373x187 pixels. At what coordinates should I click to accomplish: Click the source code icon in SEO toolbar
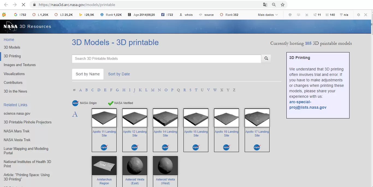[200, 15]
